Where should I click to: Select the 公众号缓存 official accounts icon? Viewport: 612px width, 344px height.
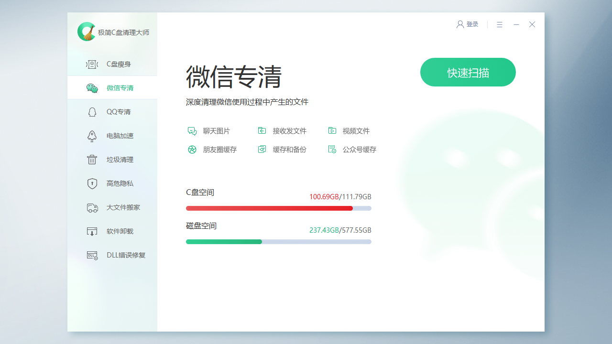[x=332, y=149]
